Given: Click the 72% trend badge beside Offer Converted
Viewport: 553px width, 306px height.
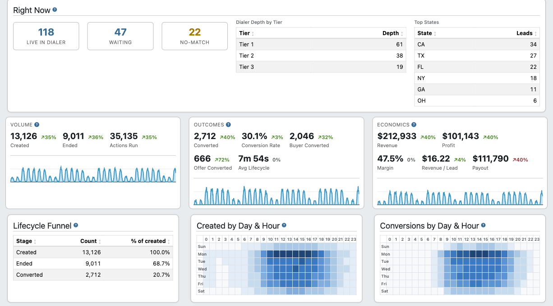Looking at the screenshot, I should click(222, 160).
